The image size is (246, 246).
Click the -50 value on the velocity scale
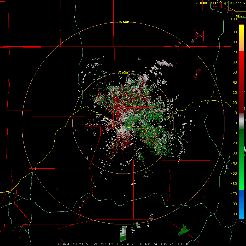click(x=234, y=174)
